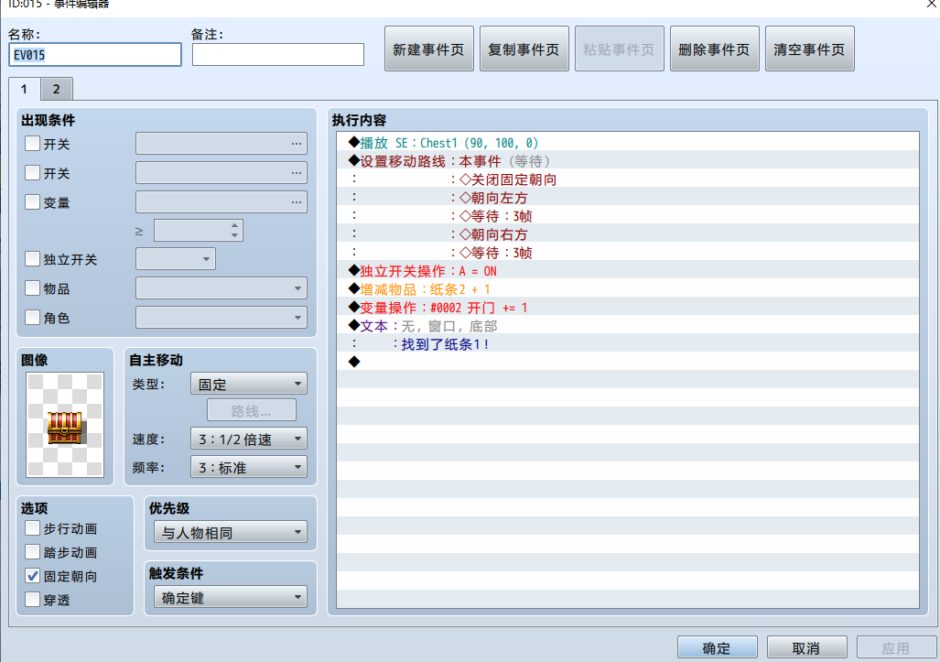Image resolution: width=940 pixels, height=662 pixels.
Task: Uncheck the 固定朝向 option
Action: coord(32,576)
